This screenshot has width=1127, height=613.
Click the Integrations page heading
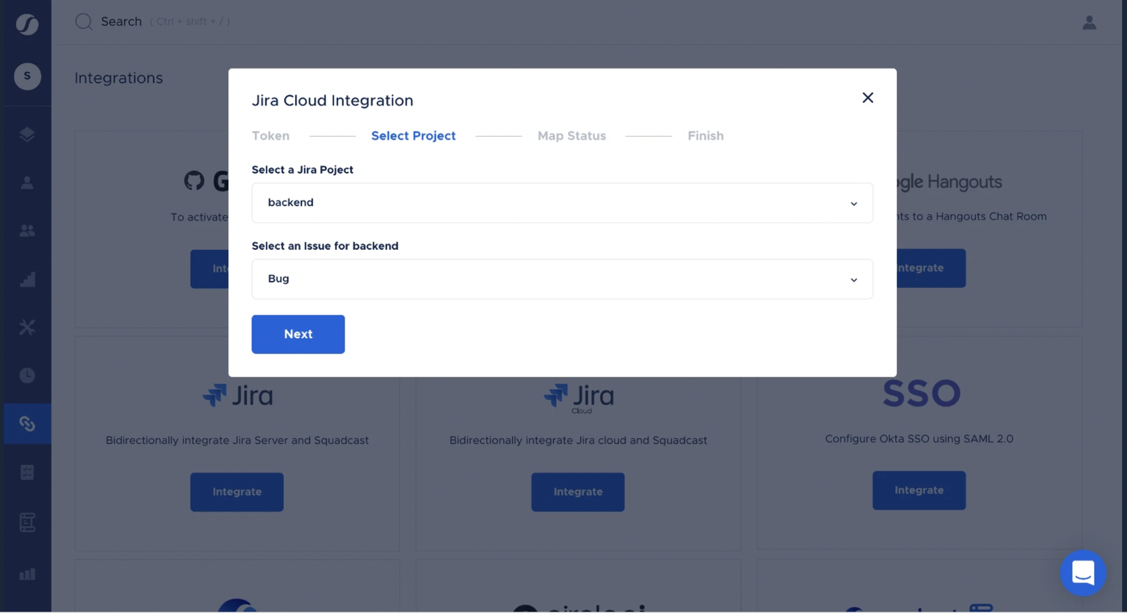[x=118, y=78]
